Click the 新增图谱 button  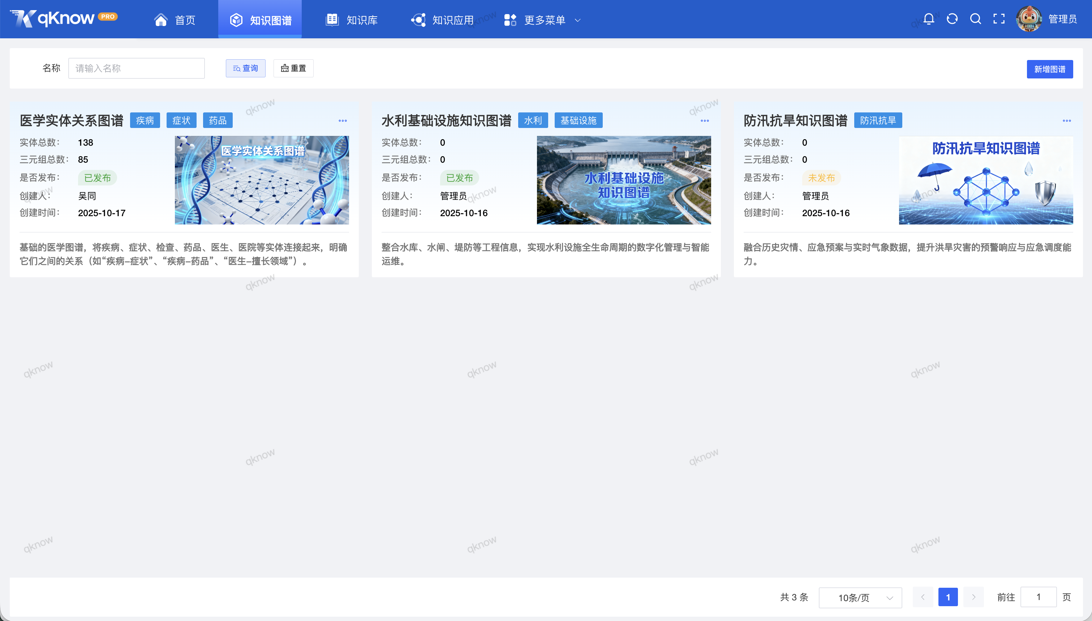(x=1050, y=69)
